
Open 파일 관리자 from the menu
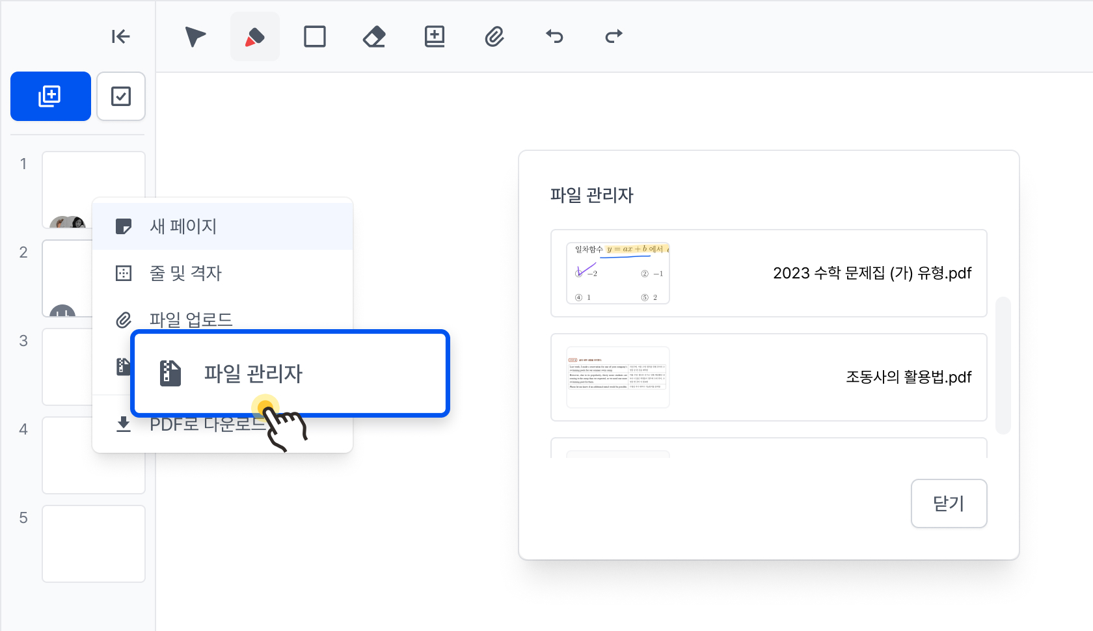coord(290,373)
